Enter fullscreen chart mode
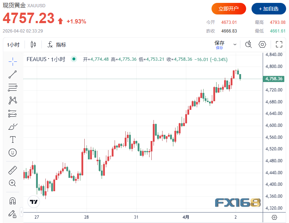289x223 pixels. 279,44
